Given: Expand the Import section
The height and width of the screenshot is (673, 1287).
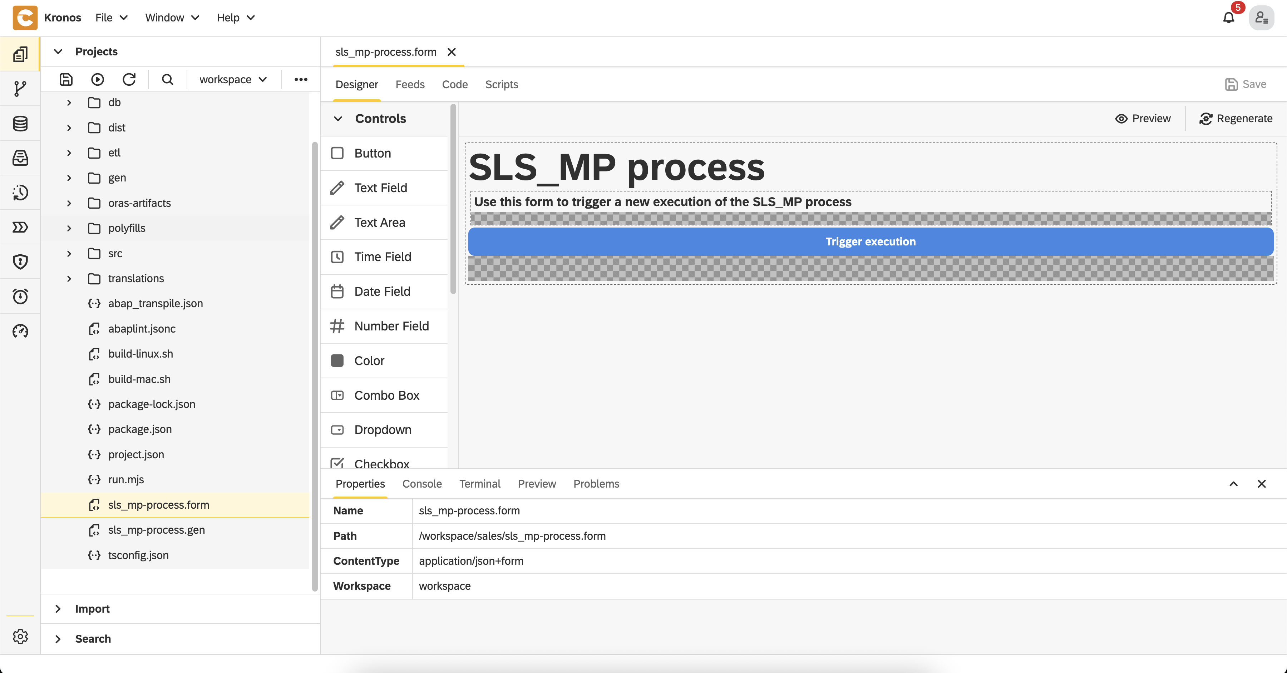Looking at the screenshot, I should [x=58, y=609].
